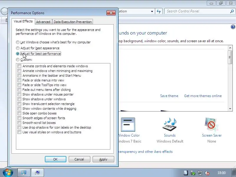Screen dimensions: 236x177
Task: Check Fade or slide menus into view
Action: click(x=19, y=80)
